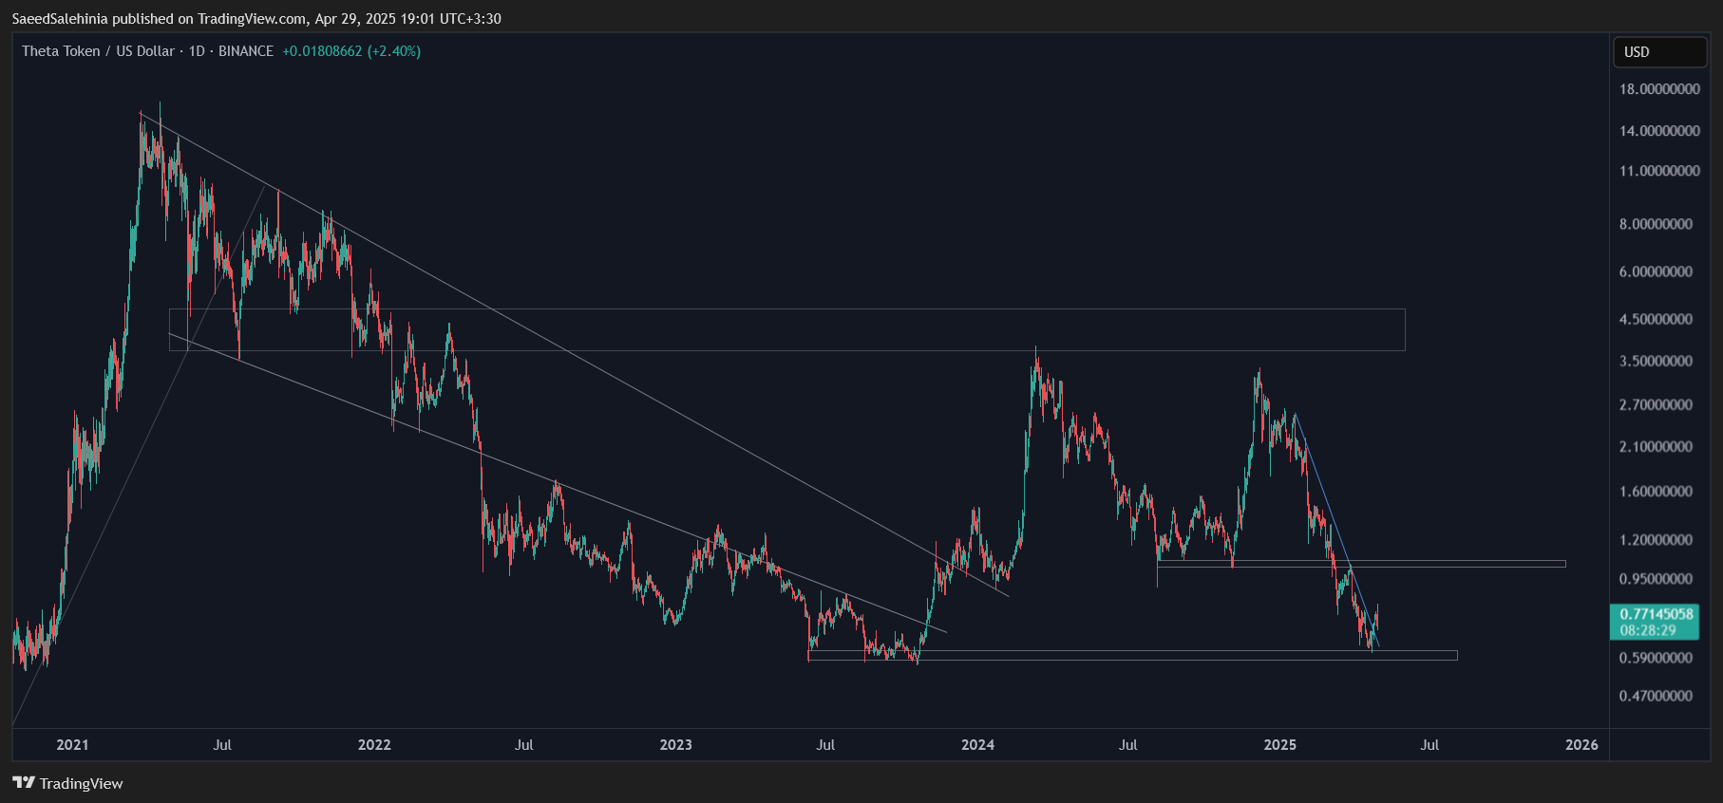Viewport: 1723px width, 803px height.
Task: Click the 2021 time axis label
Action: click(x=72, y=745)
